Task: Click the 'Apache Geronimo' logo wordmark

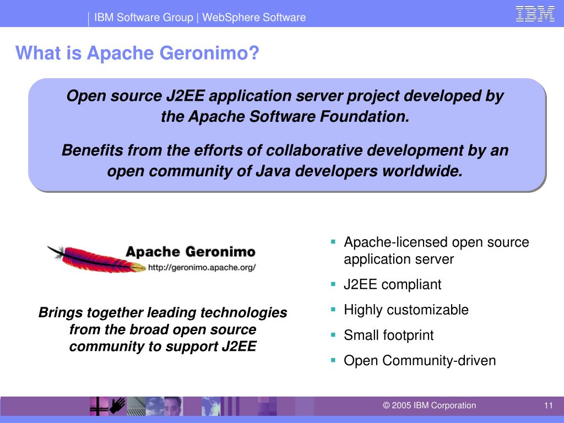Action: 191,251
